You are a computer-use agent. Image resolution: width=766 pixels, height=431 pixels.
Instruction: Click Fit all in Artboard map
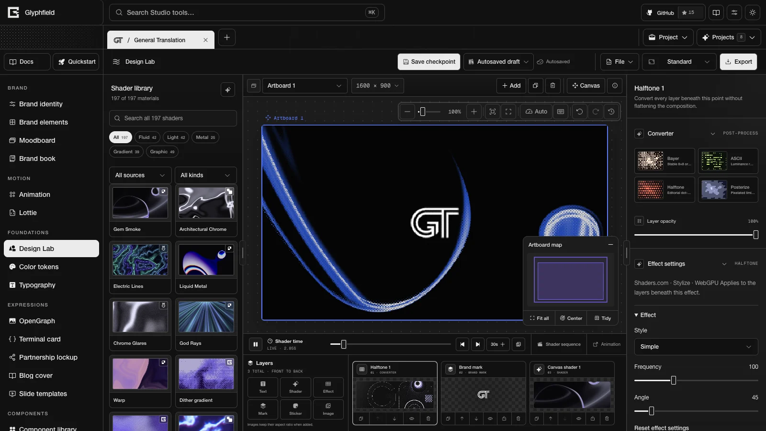tap(540, 318)
